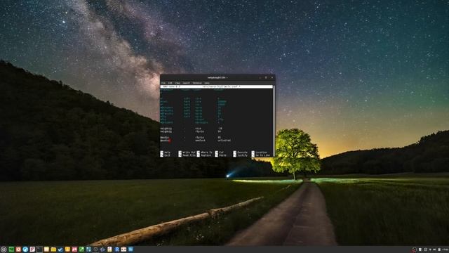Image resolution: width=449 pixels, height=253 pixels.
Task: Click nano's Go To Line shortcut label
Action: tap(262, 155)
